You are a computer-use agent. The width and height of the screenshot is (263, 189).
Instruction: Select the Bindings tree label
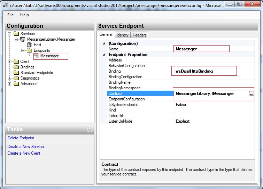pyautogui.click(x=27, y=67)
